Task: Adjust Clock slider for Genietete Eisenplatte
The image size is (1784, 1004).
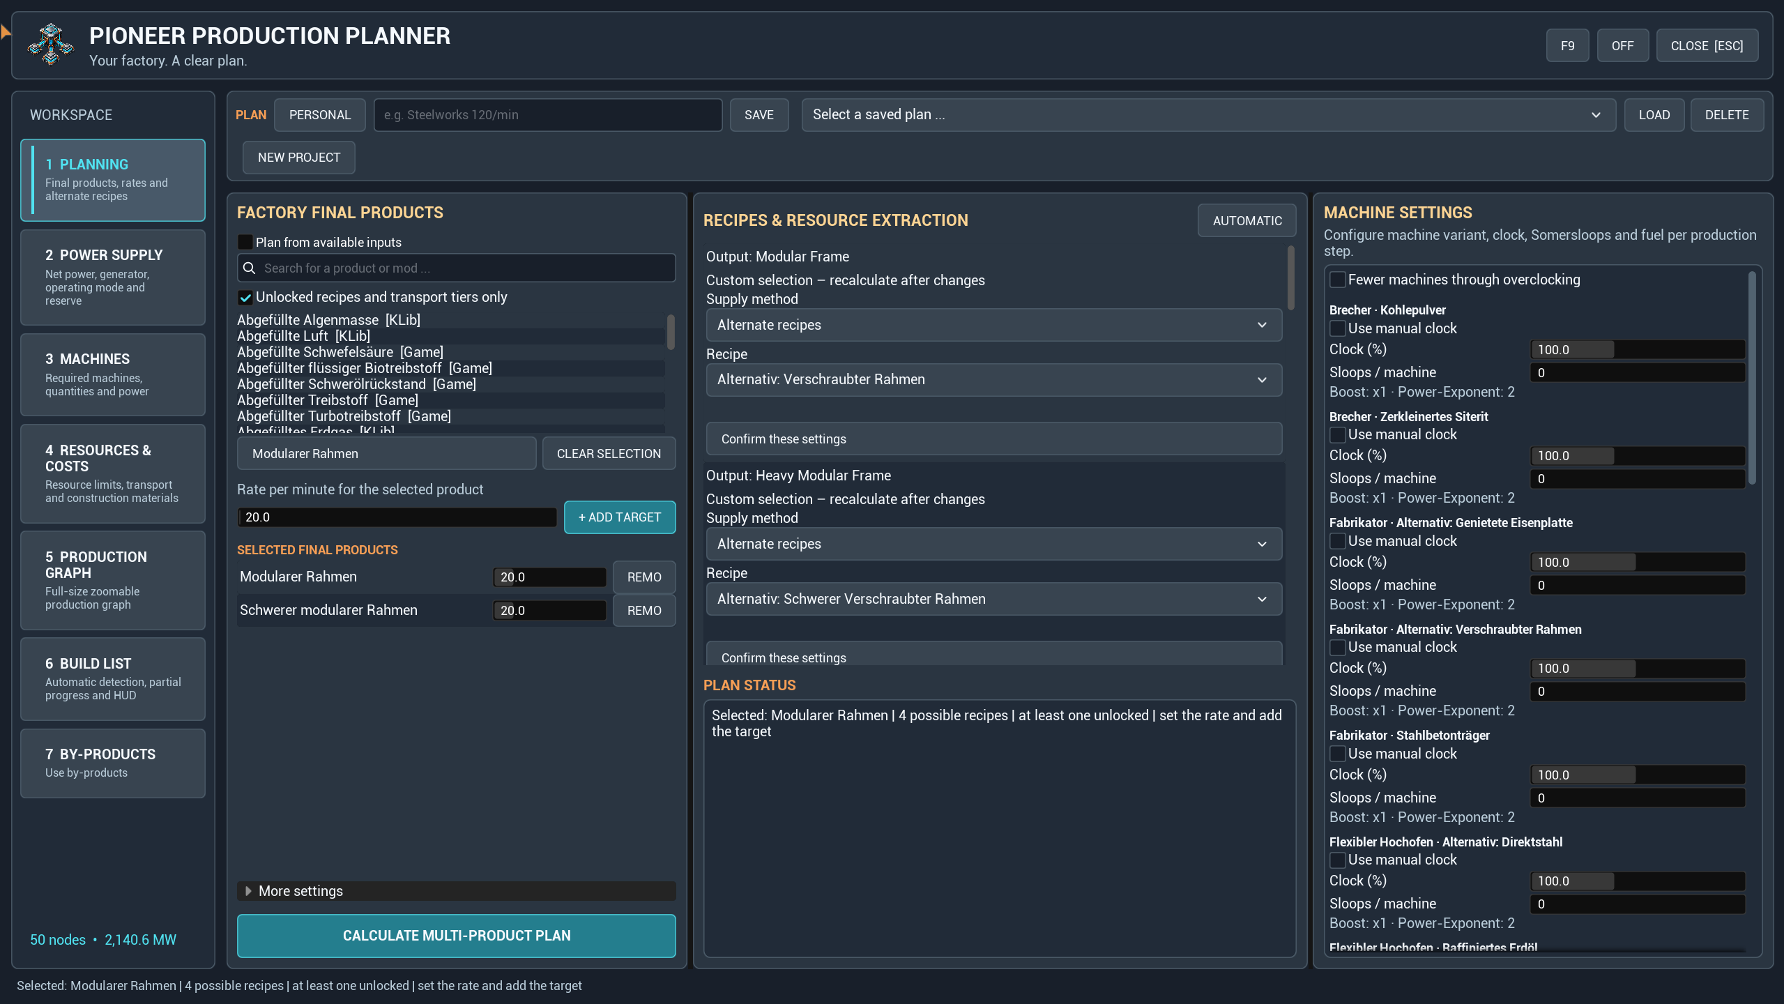Action: click(1638, 563)
